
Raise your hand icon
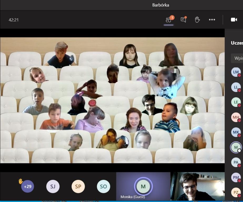(x=197, y=20)
